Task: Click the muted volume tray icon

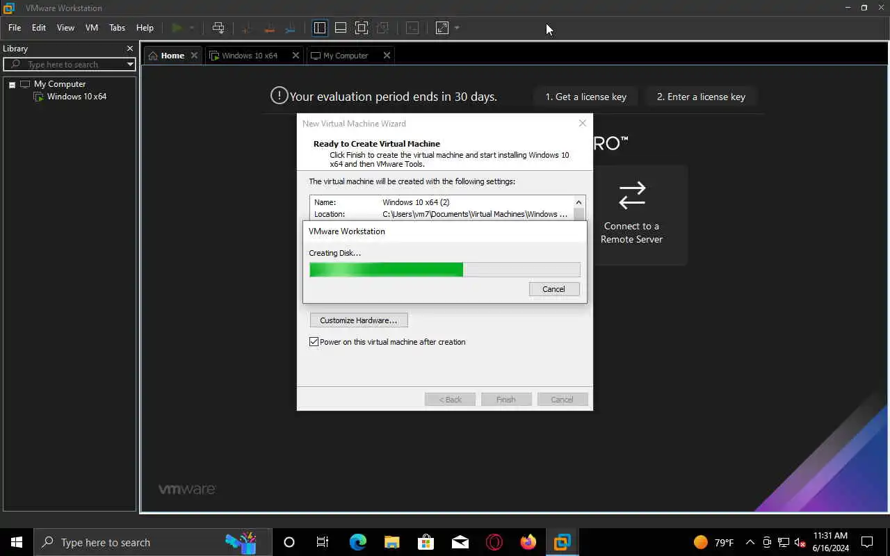Action: point(800,542)
